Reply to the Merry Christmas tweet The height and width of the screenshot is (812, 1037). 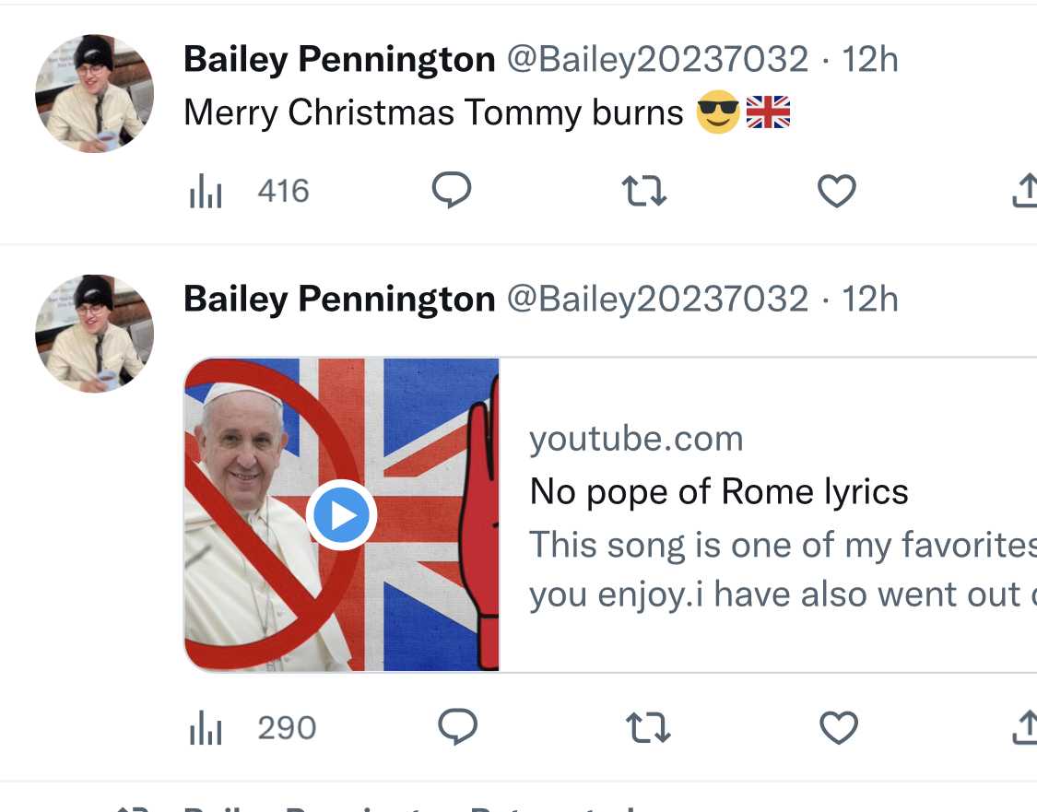pyautogui.click(x=452, y=191)
